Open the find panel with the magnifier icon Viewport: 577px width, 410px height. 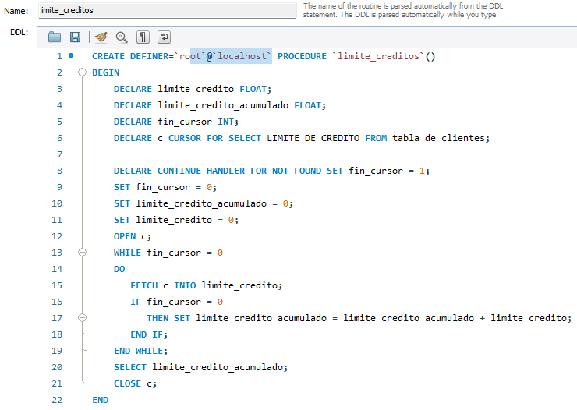[x=122, y=37]
